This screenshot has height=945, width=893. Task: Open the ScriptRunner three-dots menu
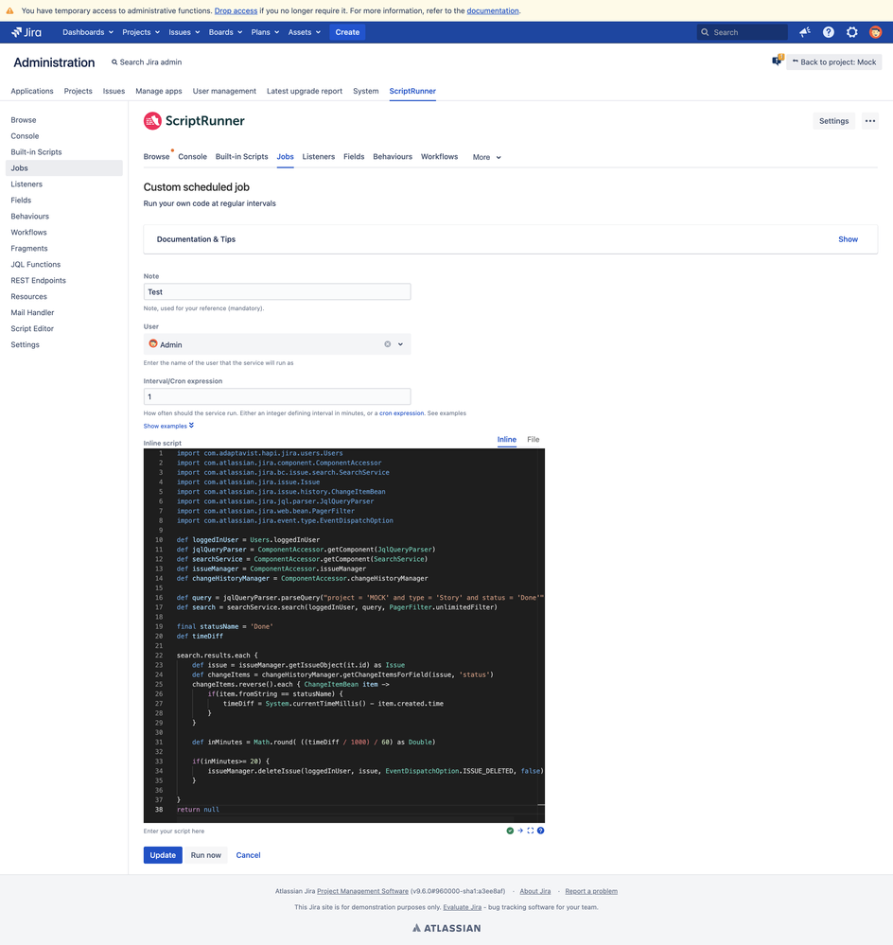pos(870,121)
